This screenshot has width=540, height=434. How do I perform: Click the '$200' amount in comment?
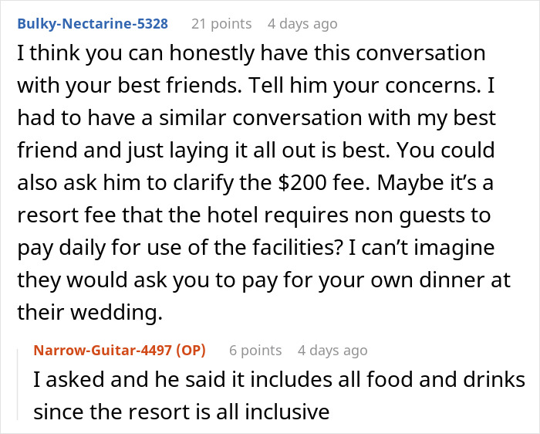tap(302, 182)
